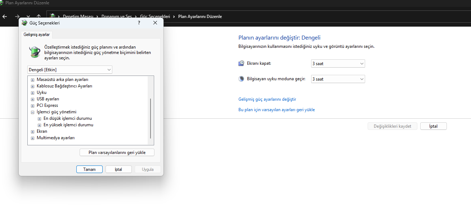Click Bu plan için varsayılan ayarları geri yükle

pyautogui.click(x=277, y=110)
